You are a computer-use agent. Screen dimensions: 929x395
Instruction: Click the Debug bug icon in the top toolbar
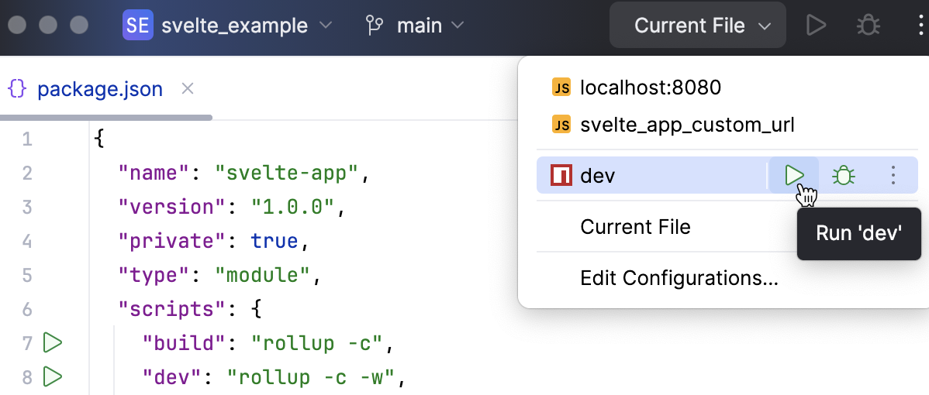point(868,26)
